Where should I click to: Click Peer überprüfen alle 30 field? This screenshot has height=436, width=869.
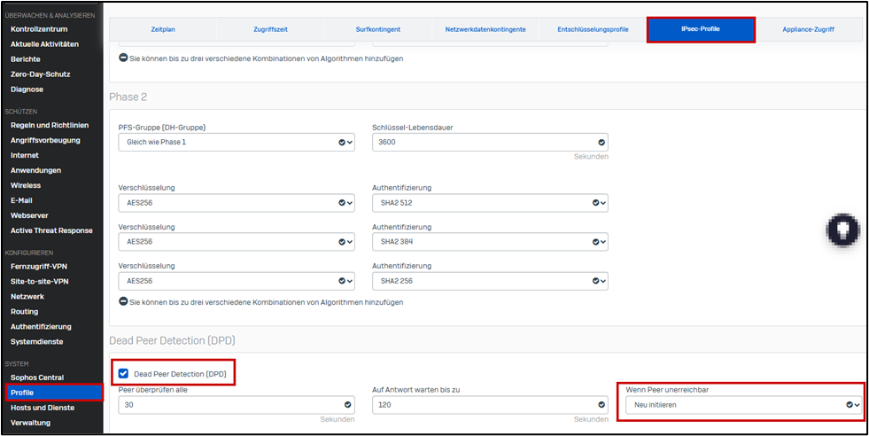tap(237, 405)
